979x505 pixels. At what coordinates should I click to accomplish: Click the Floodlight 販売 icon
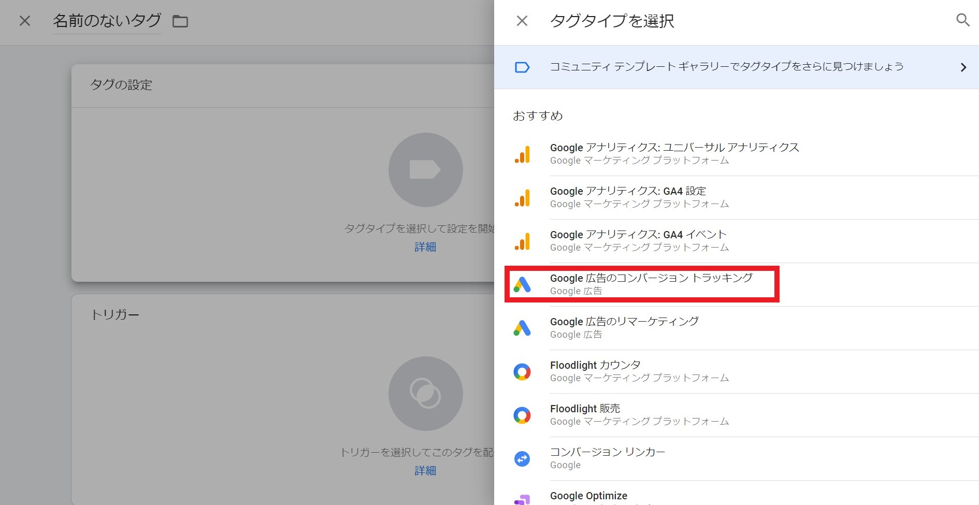tap(522, 415)
